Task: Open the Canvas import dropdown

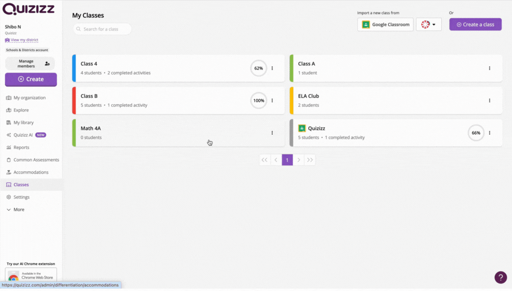Action: click(x=429, y=25)
